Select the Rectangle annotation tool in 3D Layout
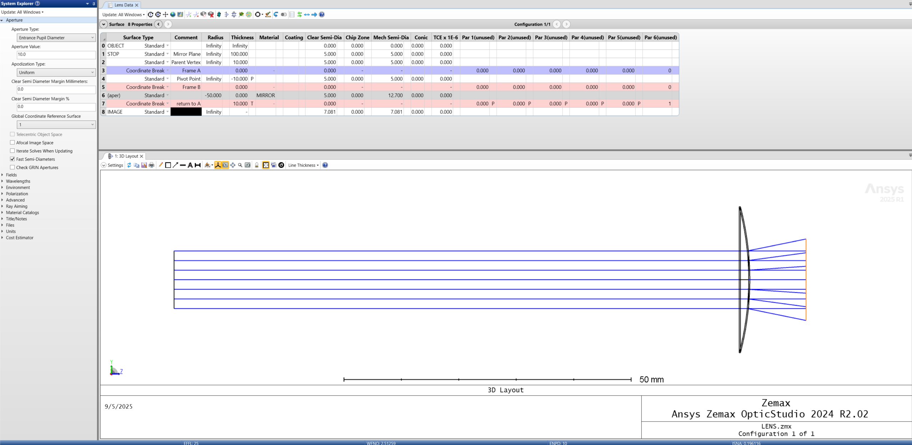Image resolution: width=912 pixels, height=445 pixels. (x=168, y=165)
